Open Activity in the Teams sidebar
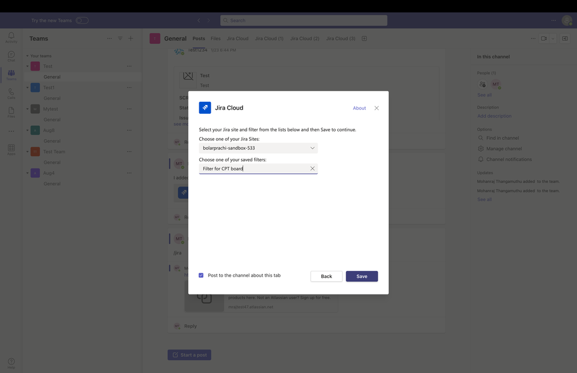The width and height of the screenshot is (577, 373). pyautogui.click(x=11, y=37)
